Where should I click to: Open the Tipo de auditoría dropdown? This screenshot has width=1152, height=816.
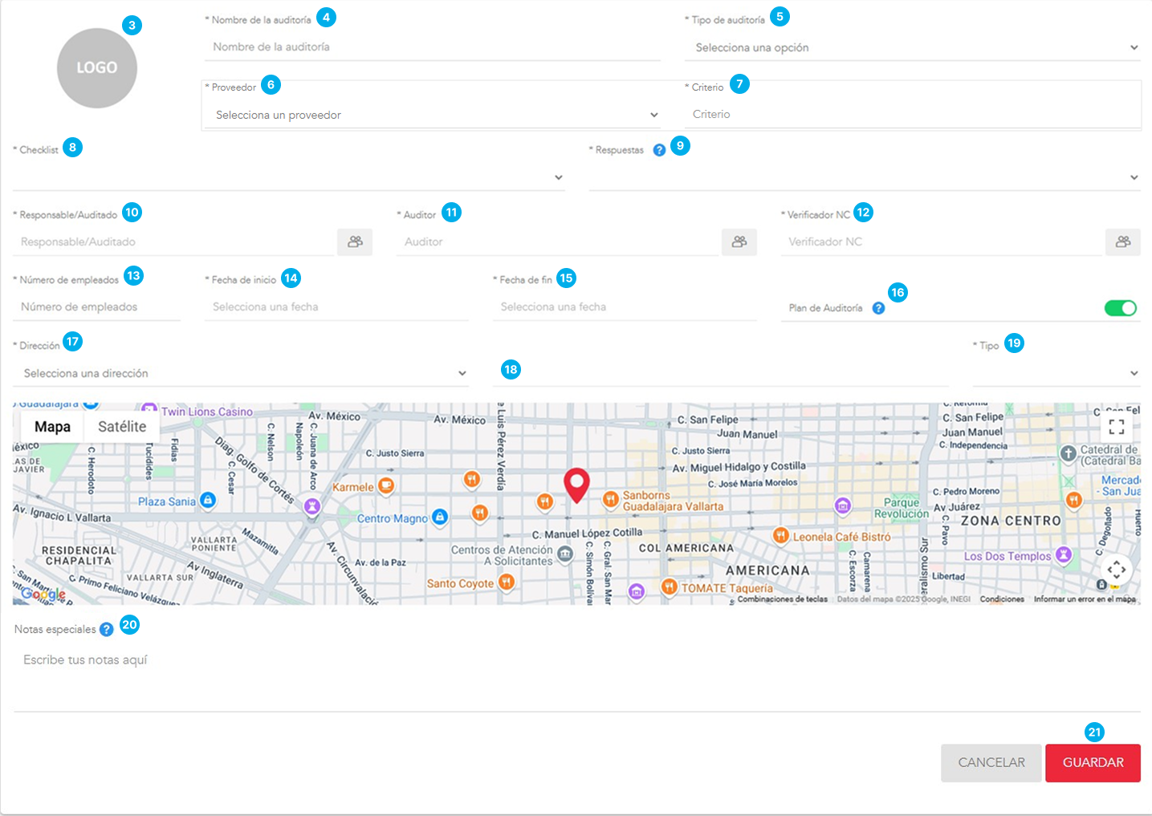pos(912,48)
